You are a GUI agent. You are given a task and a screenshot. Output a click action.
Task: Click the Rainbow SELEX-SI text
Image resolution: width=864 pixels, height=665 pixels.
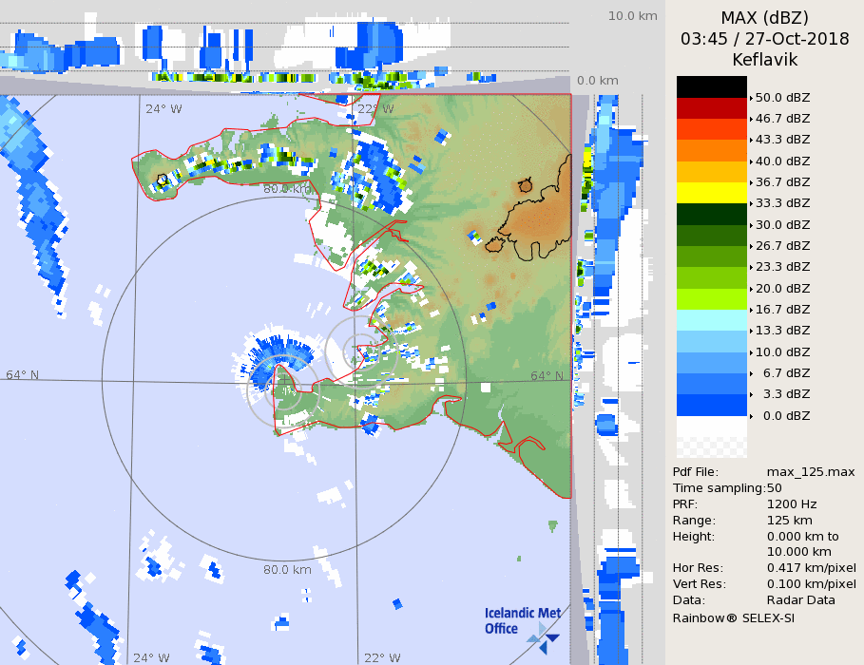[x=733, y=617]
